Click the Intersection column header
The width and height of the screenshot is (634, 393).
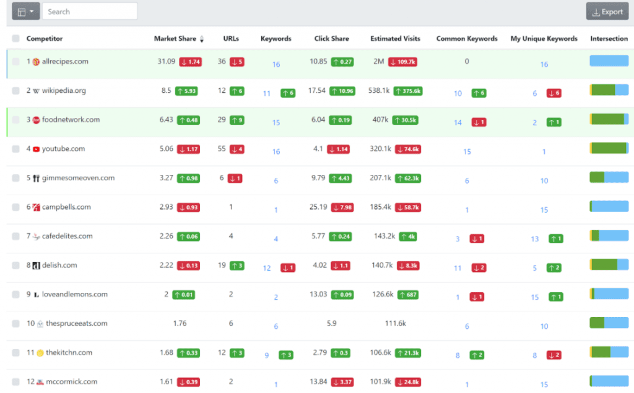point(609,39)
